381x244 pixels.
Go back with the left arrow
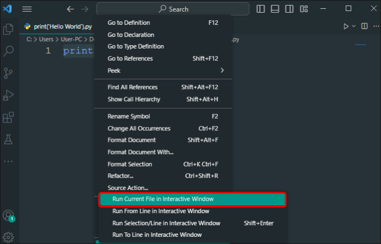pyautogui.click(x=70, y=9)
